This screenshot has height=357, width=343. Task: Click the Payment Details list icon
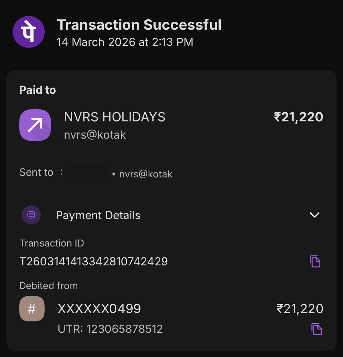[31, 215]
